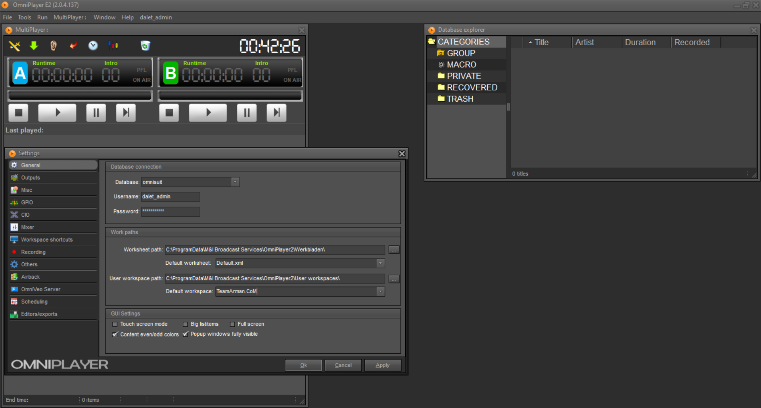Stop player B
Screen dimensions: 761x408
[169, 113]
